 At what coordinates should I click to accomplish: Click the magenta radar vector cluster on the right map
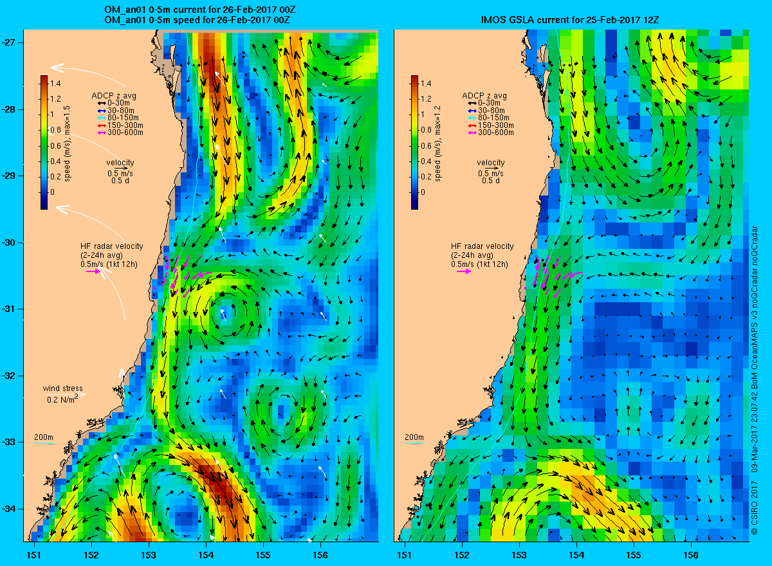[x=557, y=276]
